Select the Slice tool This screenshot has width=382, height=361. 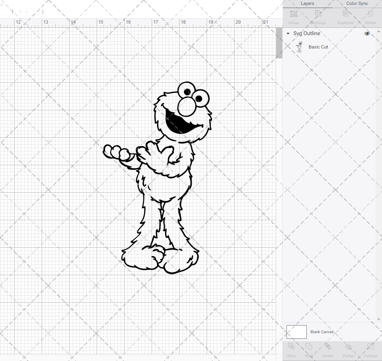click(291, 349)
